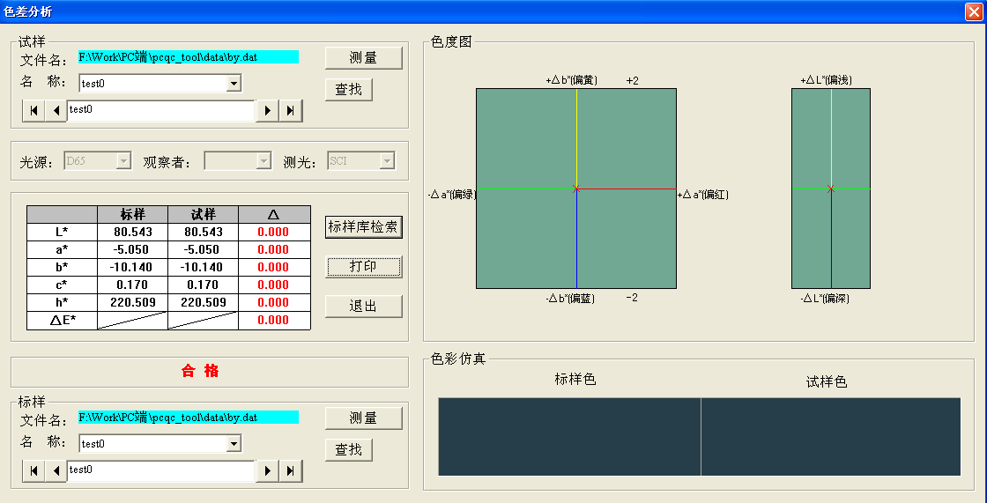Screen dimensions: 987x503
Task: Click the ΔE* row header
Action: tap(63, 320)
